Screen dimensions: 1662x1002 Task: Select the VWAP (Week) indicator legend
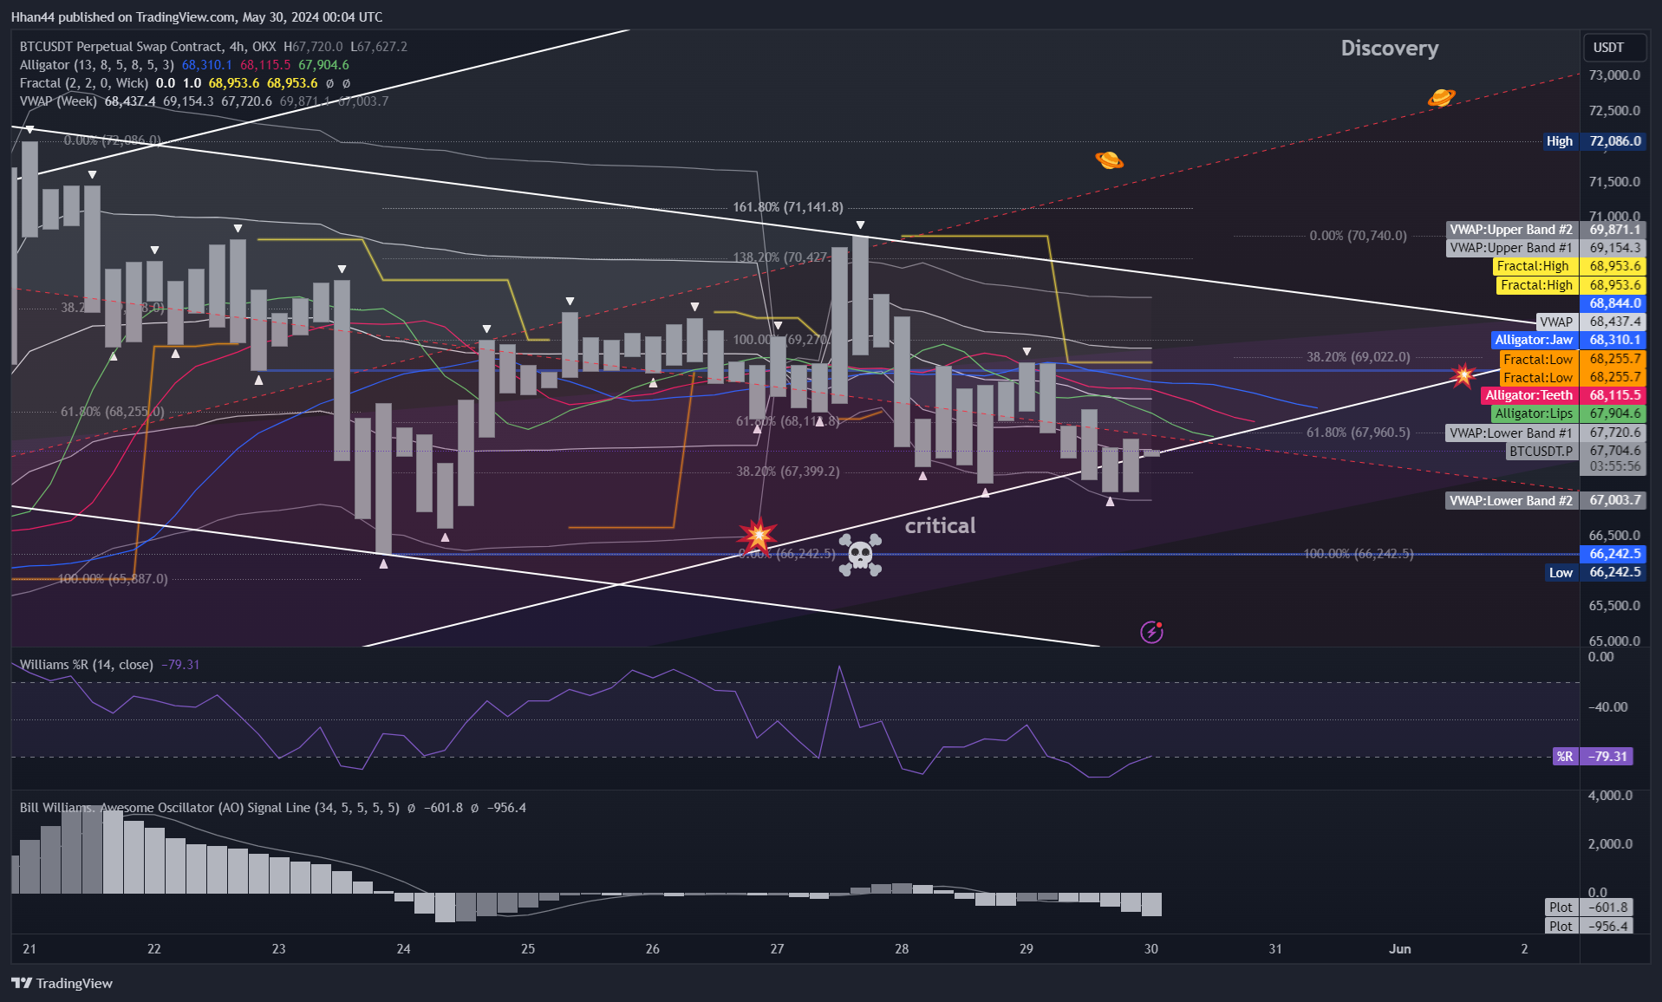(58, 101)
